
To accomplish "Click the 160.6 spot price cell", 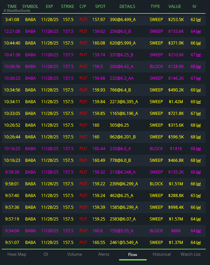I will click(97, 231).
